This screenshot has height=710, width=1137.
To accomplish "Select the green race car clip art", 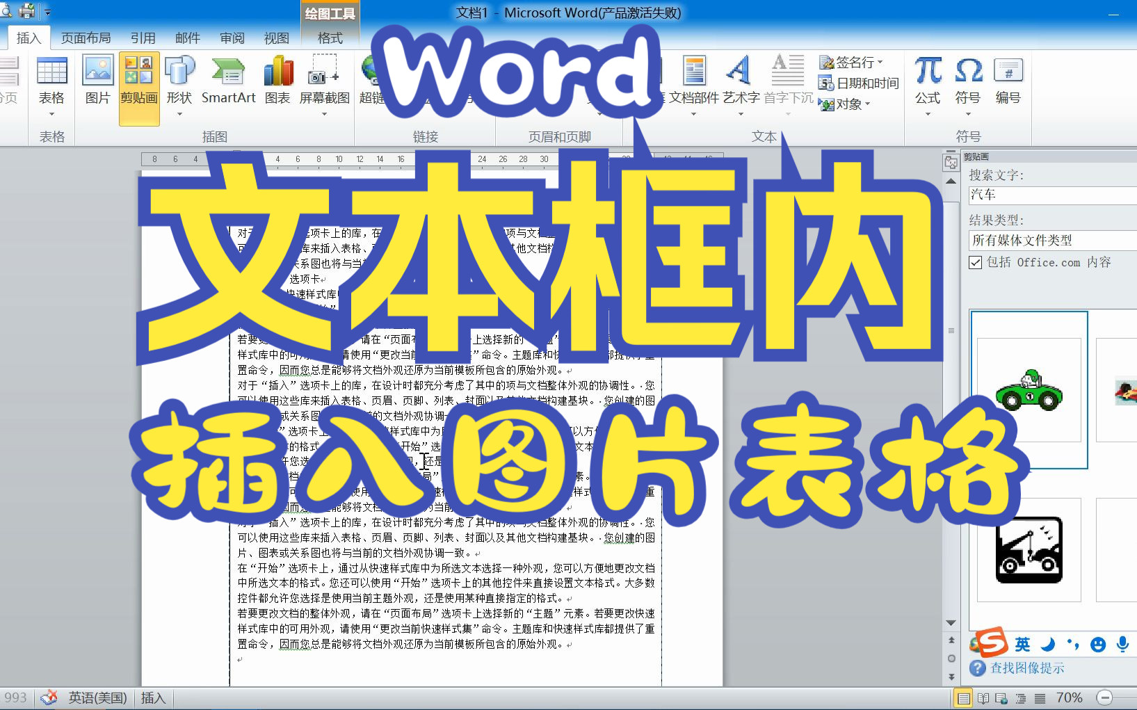I will click(x=1029, y=389).
